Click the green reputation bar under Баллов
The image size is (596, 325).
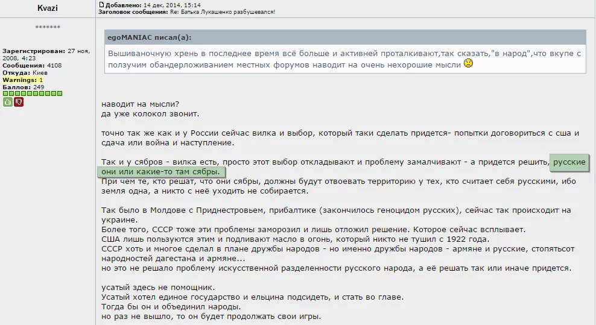[x=33, y=93]
